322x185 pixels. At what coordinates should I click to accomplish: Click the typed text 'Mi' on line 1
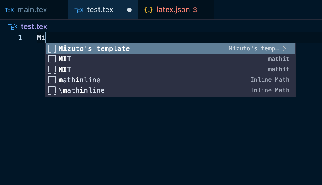[41, 38]
